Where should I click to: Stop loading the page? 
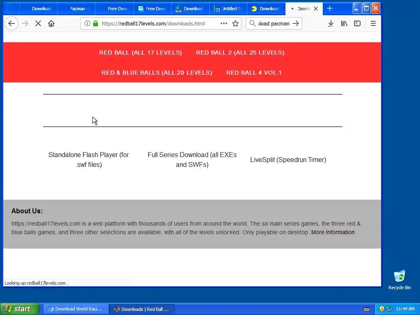(x=38, y=23)
